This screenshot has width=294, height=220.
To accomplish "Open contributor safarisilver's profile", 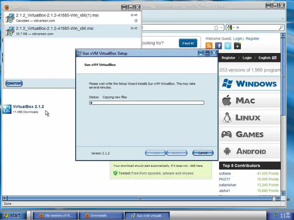I will (x=228, y=185).
